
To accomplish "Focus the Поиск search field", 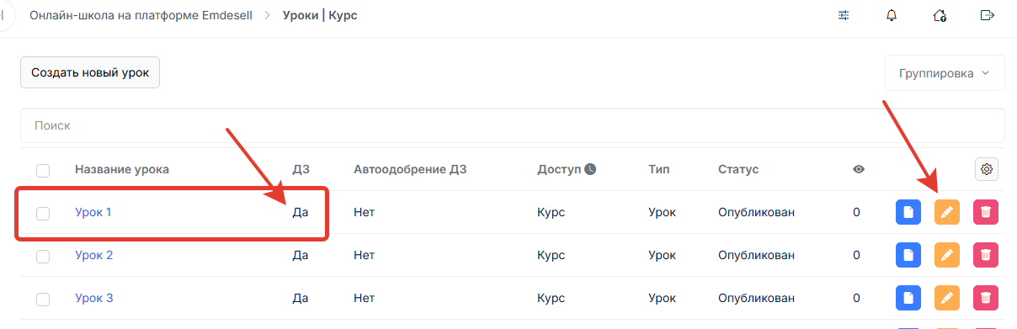I will 513,125.
